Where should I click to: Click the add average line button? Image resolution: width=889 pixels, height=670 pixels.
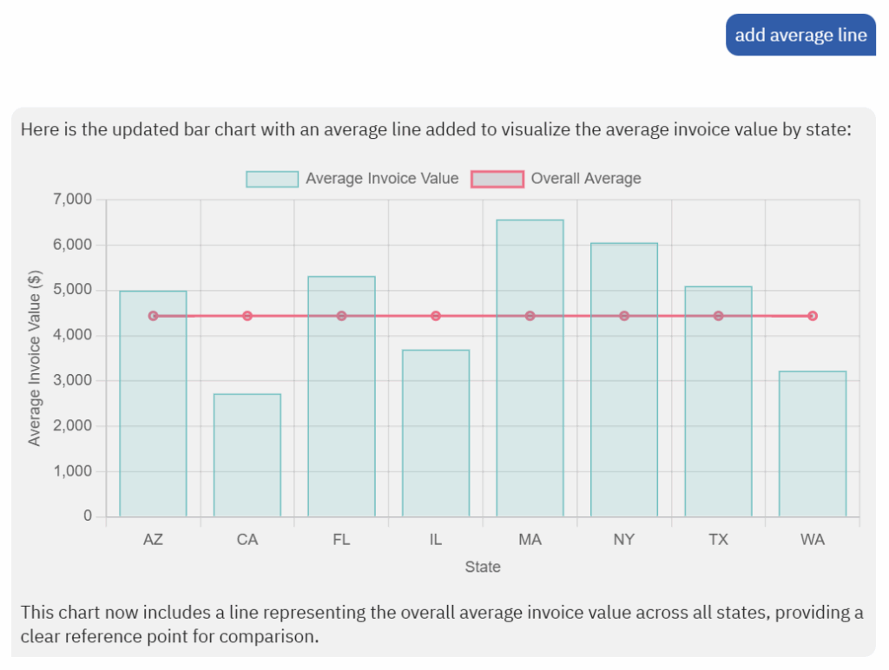tap(800, 35)
